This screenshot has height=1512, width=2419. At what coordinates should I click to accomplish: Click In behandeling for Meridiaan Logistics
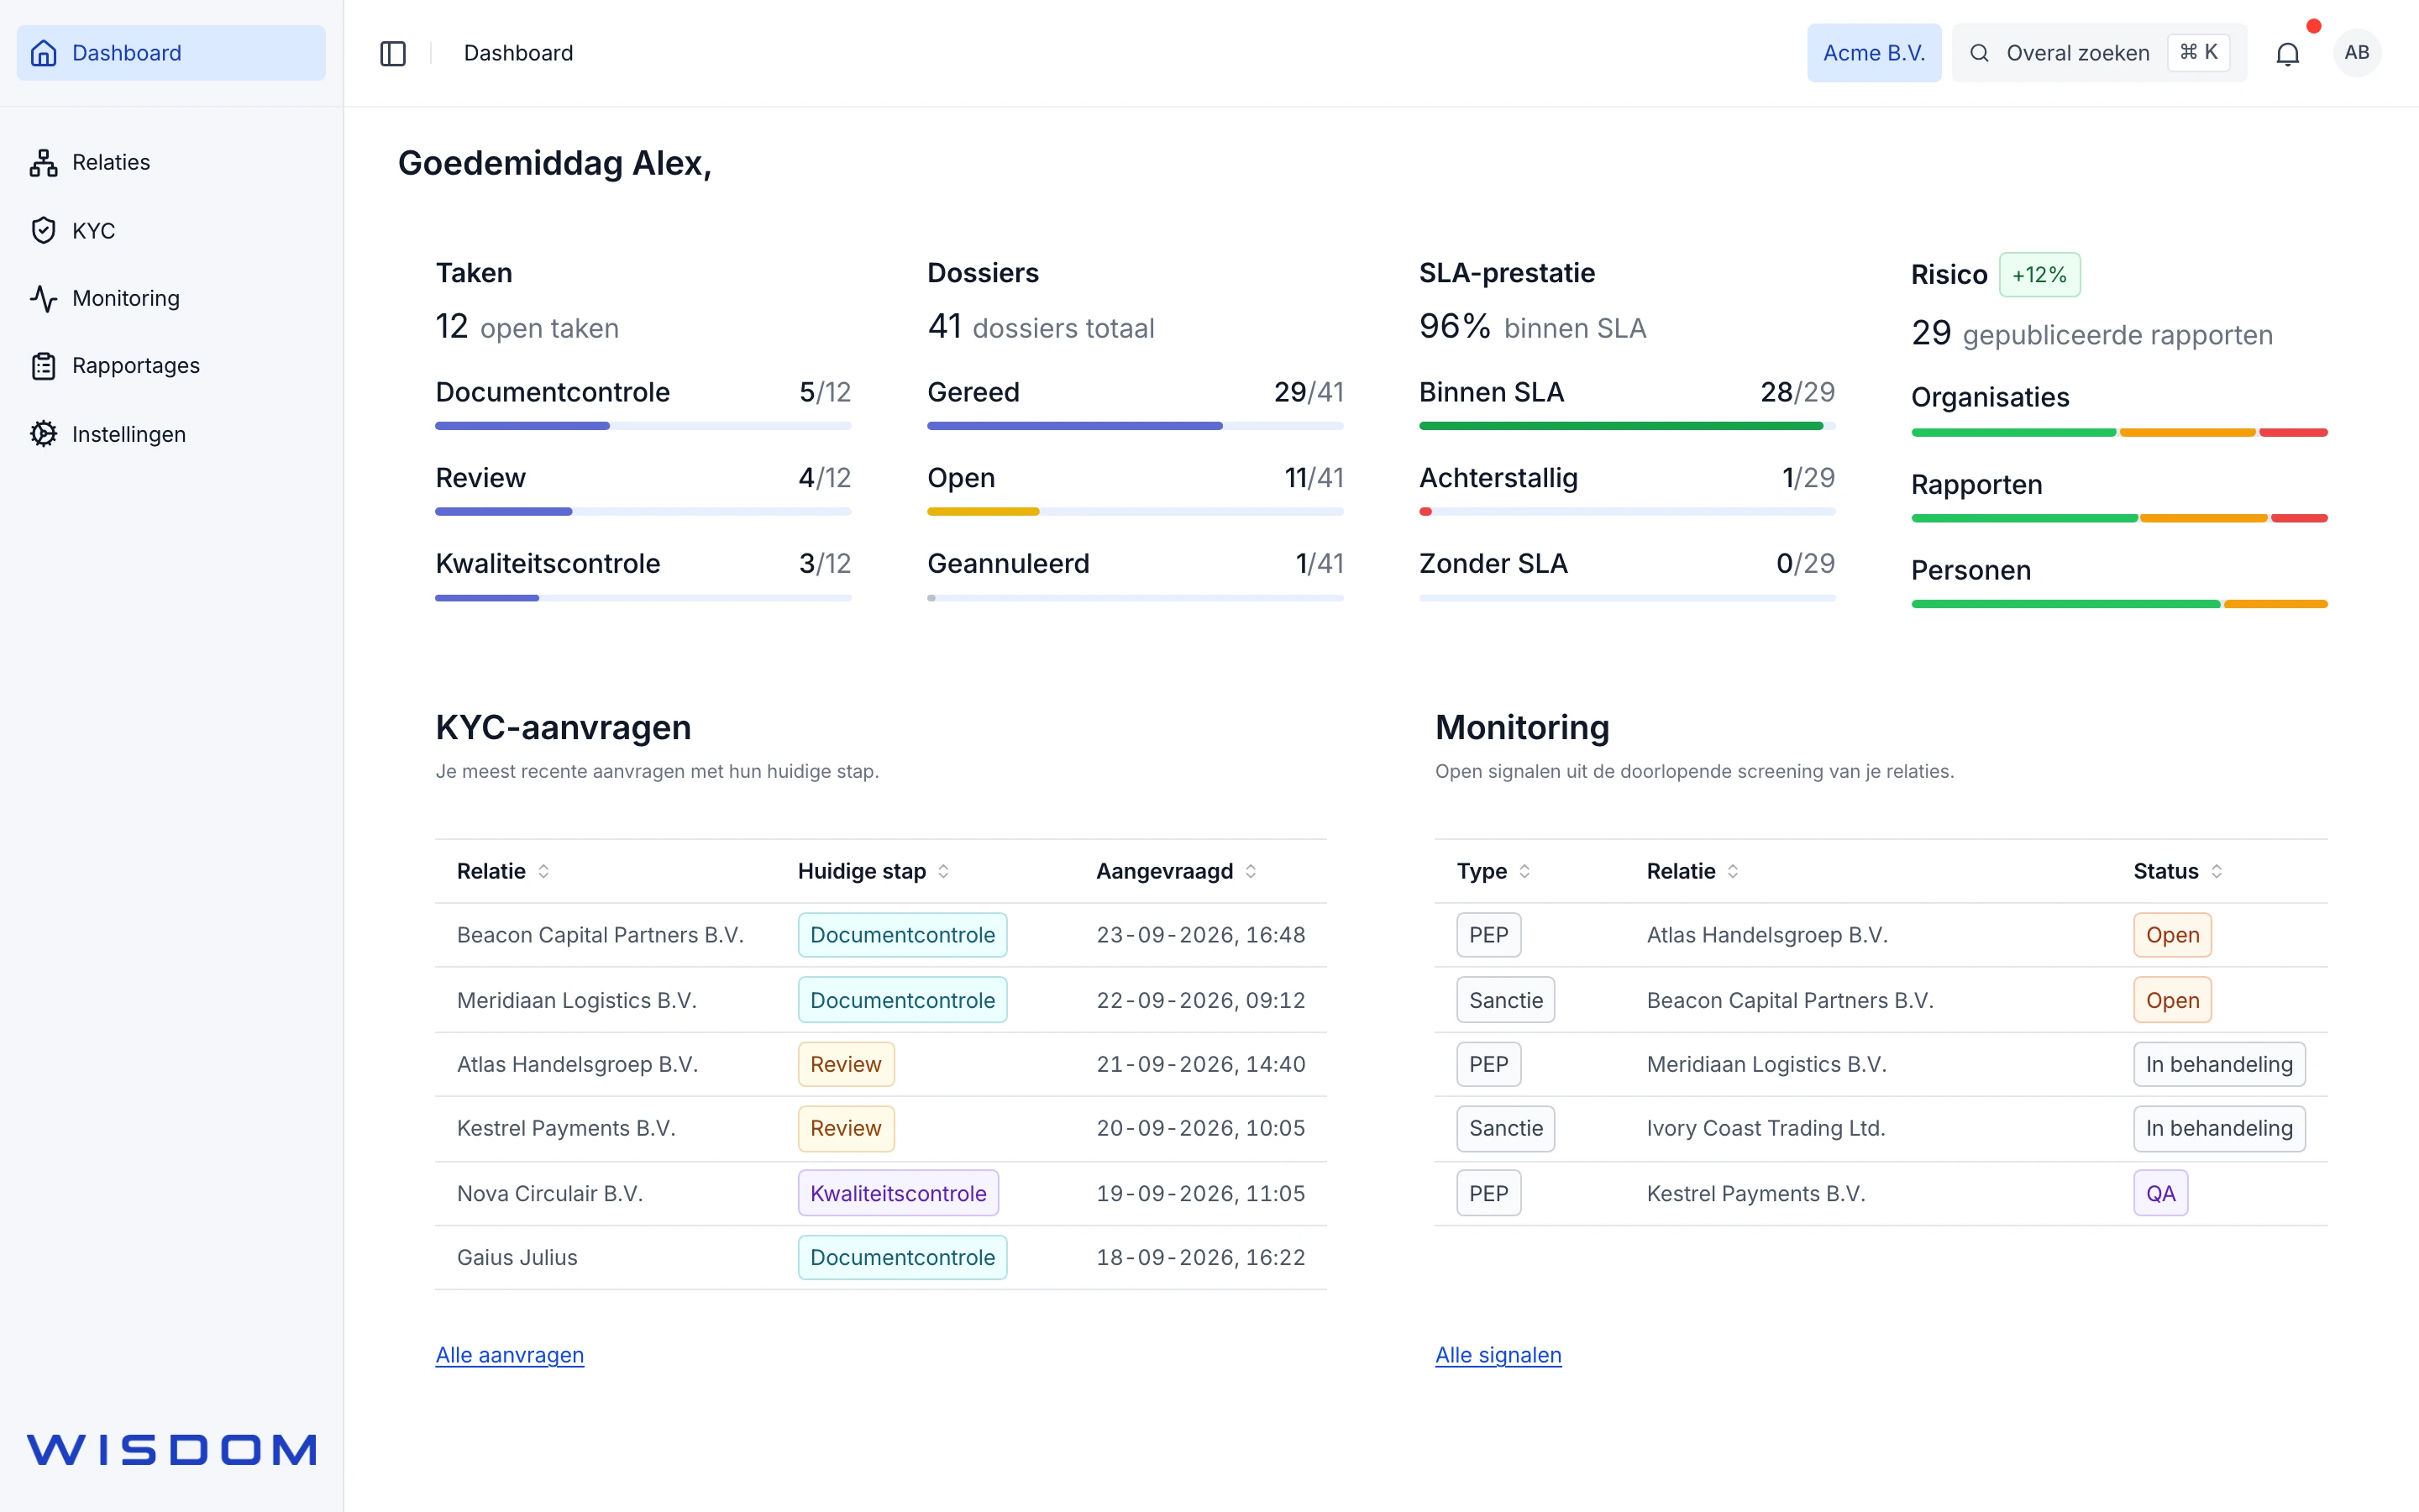(2219, 1064)
